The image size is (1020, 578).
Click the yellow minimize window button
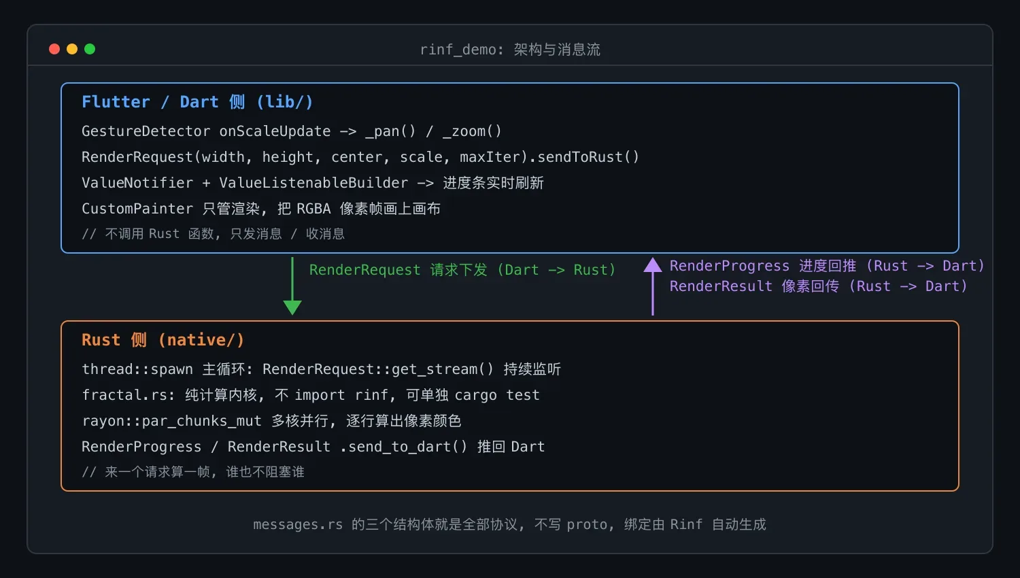tap(72, 49)
